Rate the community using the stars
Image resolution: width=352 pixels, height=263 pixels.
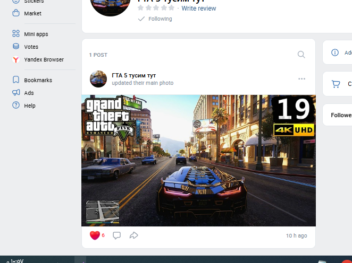(156, 8)
